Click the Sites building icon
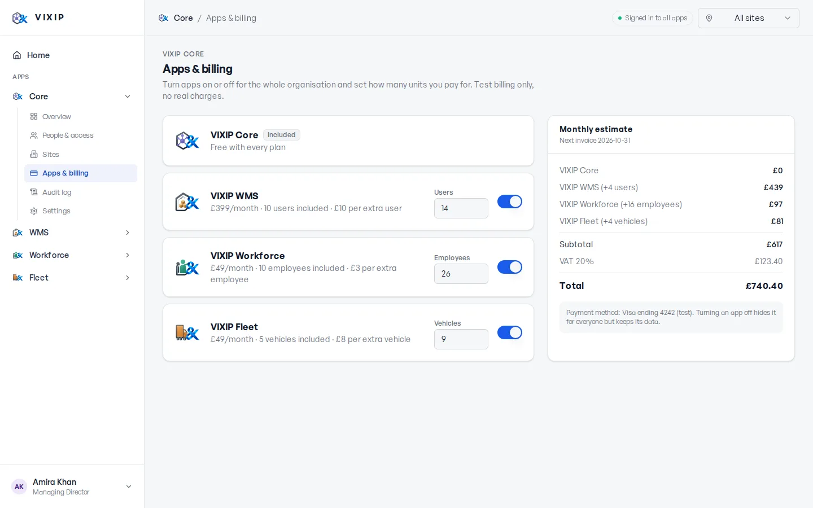Viewport: 813px width, 508px height. [34, 155]
